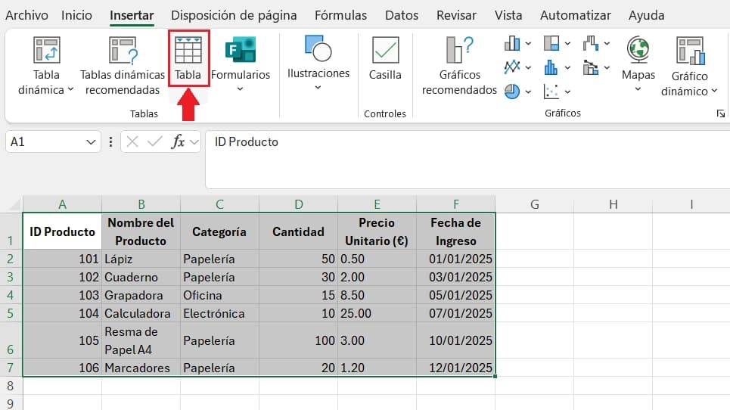This screenshot has width=730, height=410.
Task: Open the Datos tab
Action: click(x=402, y=15)
